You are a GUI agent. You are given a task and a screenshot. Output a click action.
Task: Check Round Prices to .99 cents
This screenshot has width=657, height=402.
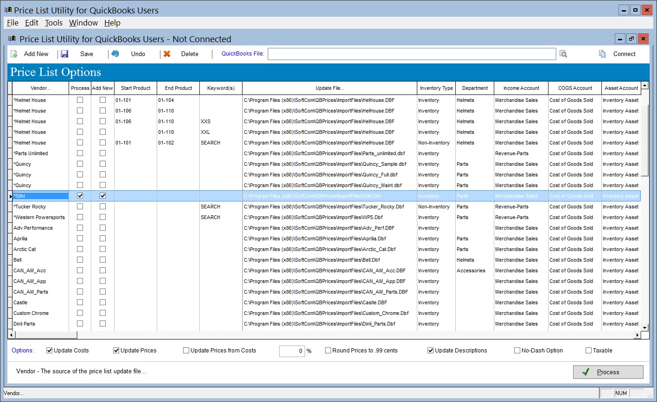pyautogui.click(x=328, y=350)
